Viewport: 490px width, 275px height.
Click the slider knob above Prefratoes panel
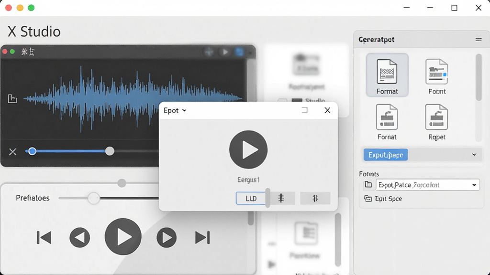(x=122, y=183)
